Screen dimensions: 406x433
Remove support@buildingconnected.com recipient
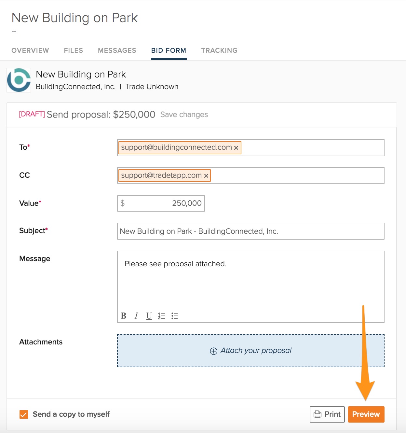point(236,148)
